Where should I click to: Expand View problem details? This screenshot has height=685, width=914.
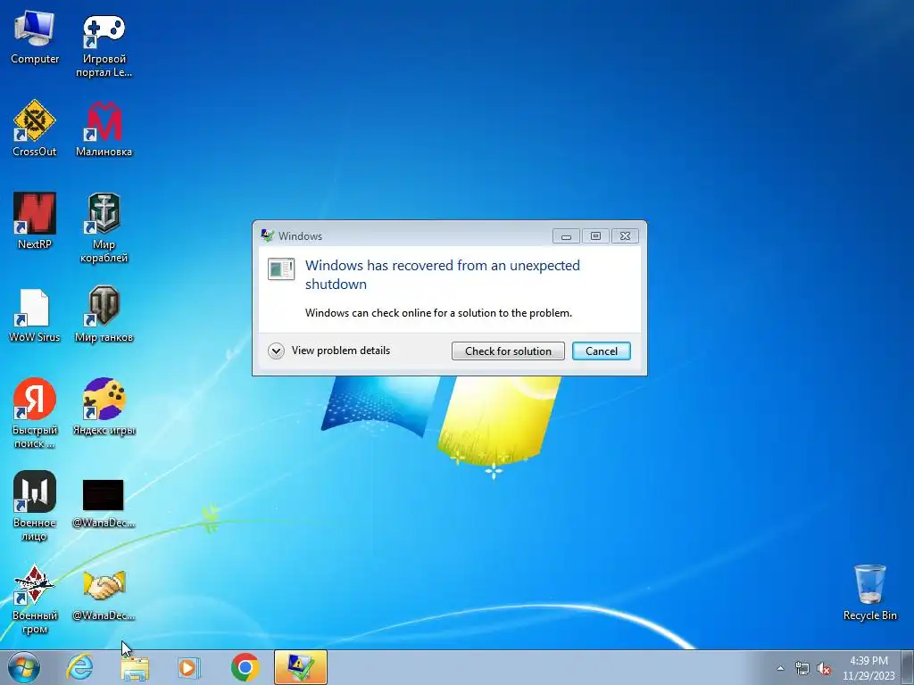click(329, 351)
